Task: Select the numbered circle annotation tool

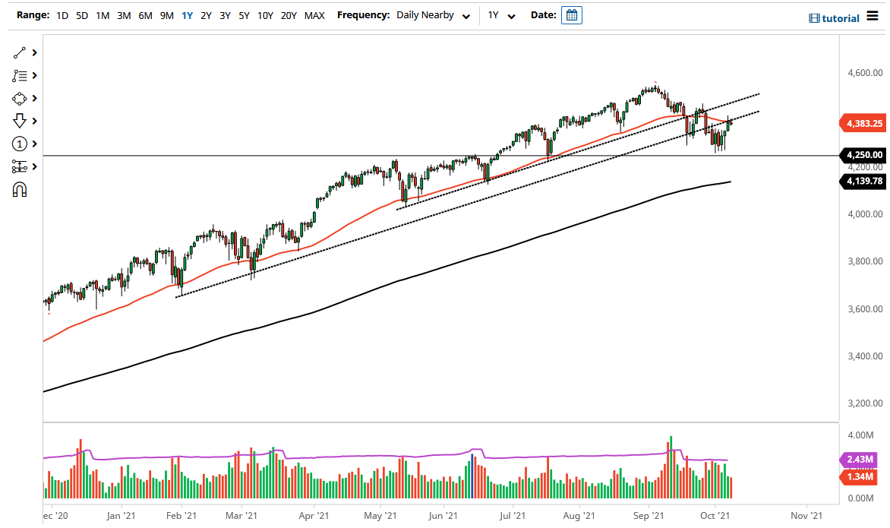Action: click(20, 144)
